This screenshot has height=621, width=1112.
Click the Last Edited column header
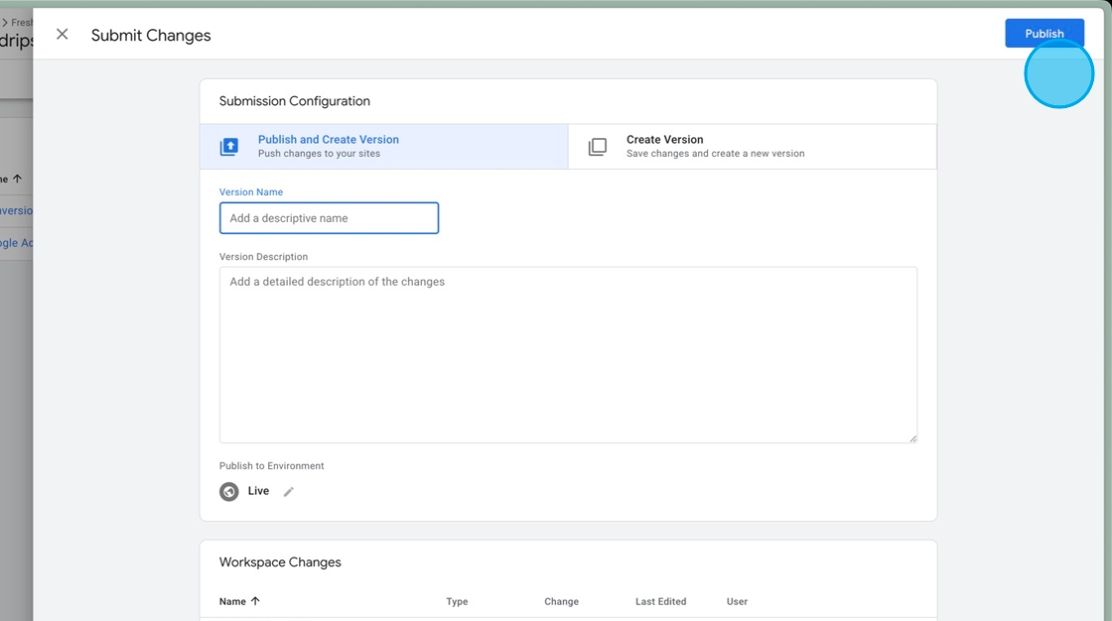[660, 601]
